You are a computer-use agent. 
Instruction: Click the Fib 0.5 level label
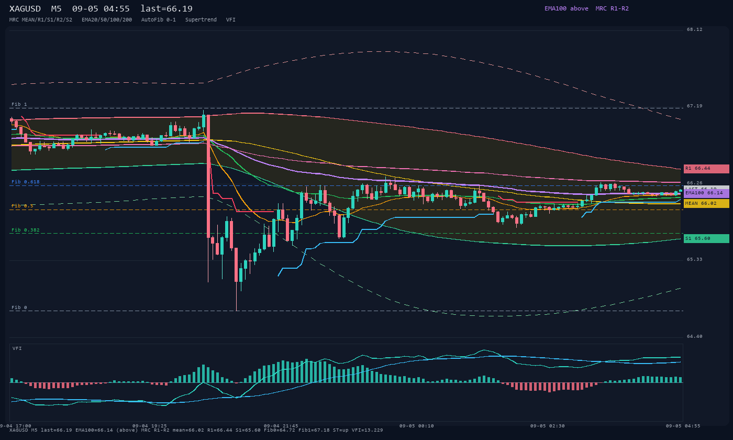click(x=23, y=206)
